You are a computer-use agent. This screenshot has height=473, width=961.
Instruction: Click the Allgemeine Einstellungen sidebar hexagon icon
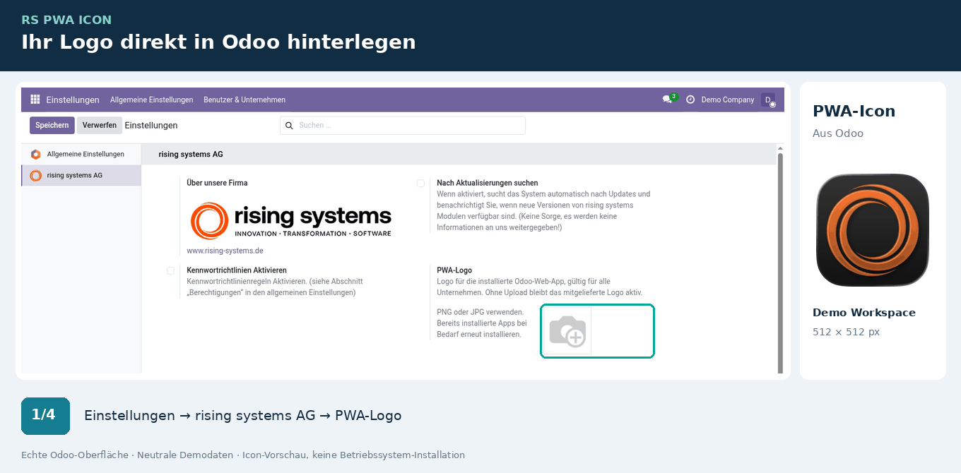tap(35, 154)
